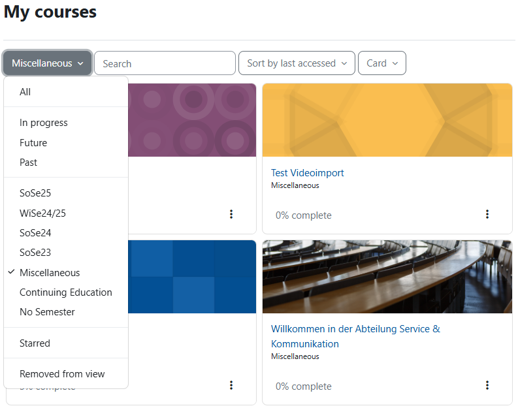Collapse the Miscellaneous filter dropdown

[47, 63]
